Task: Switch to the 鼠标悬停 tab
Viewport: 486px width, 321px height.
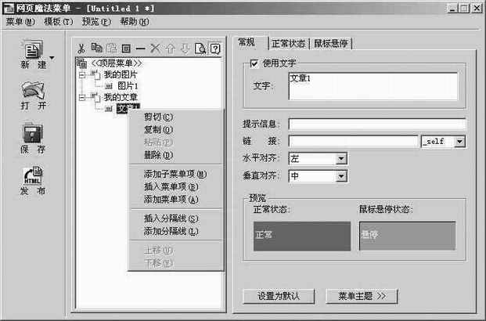Action: pyautogui.click(x=331, y=44)
